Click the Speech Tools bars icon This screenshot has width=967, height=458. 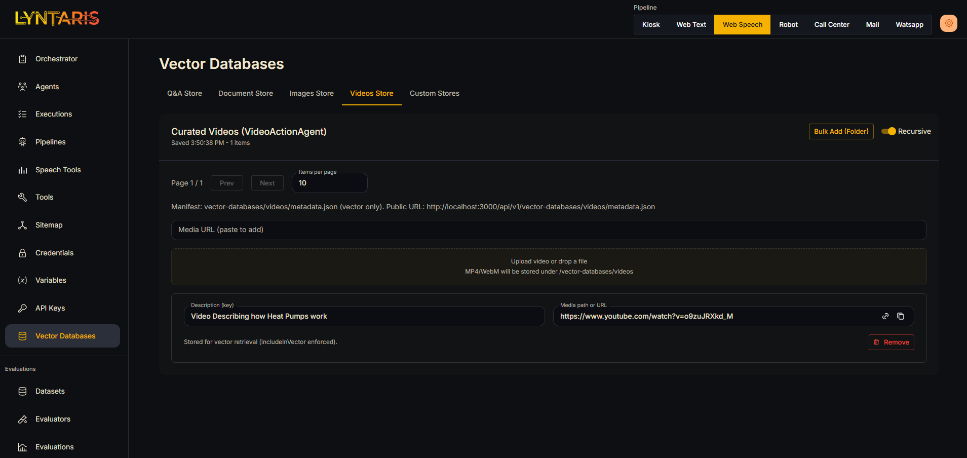click(22, 170)
